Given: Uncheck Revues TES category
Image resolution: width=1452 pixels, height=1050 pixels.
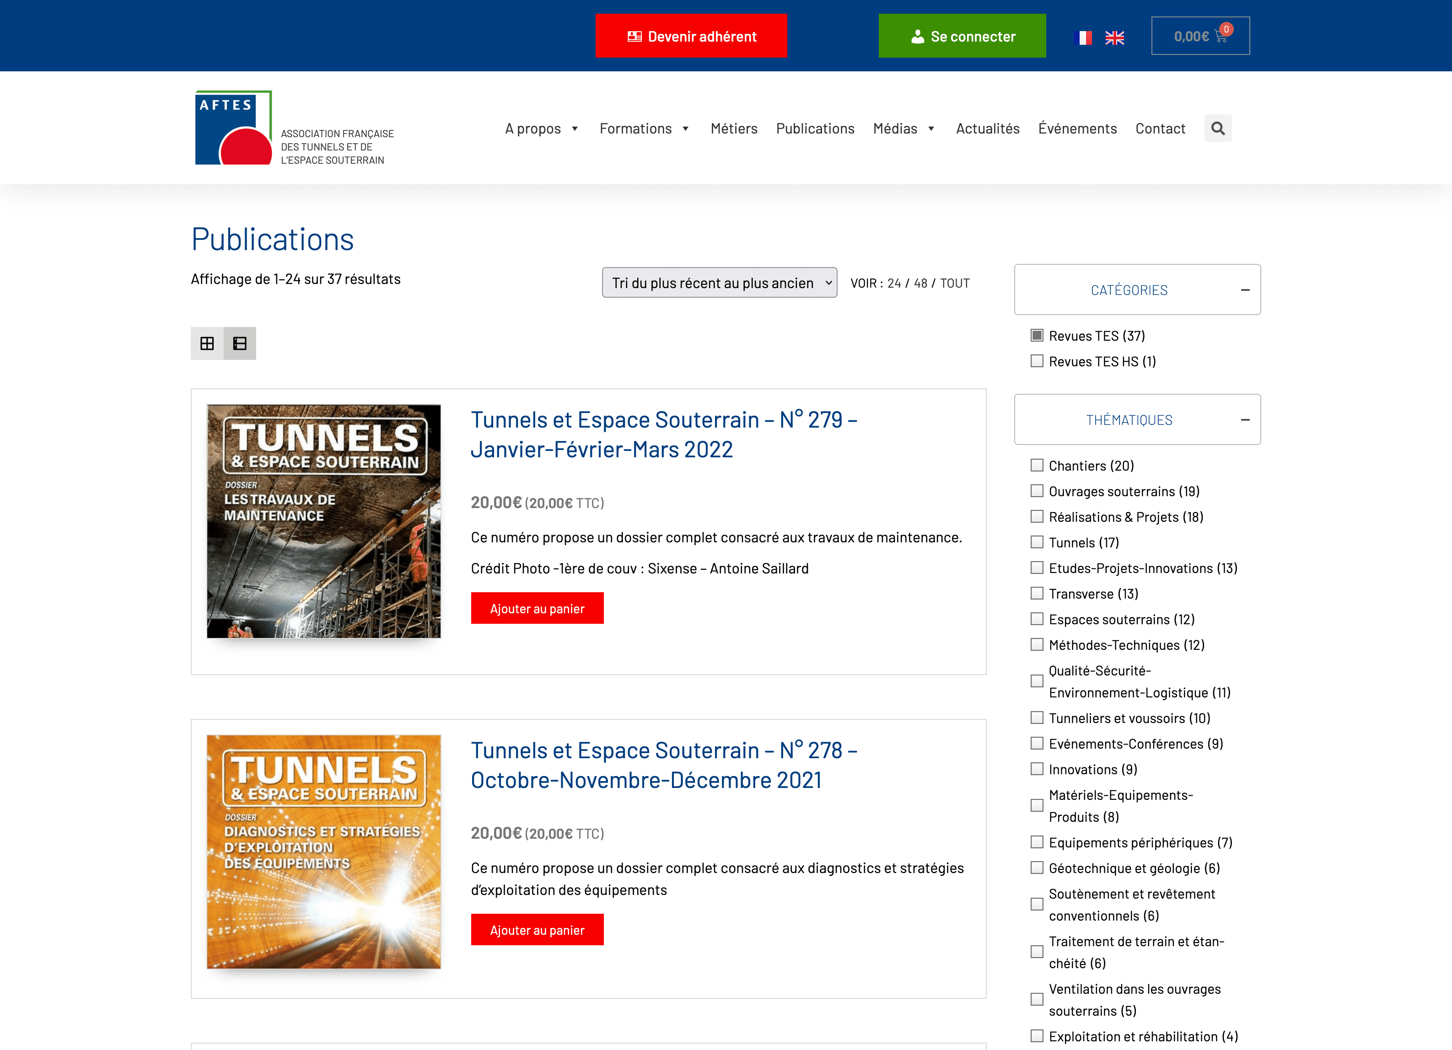Looking at the screenshot, I should point(1037,335).
